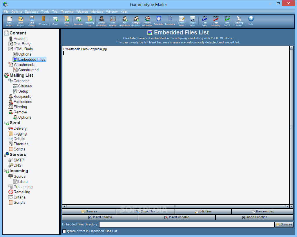The image size is (297, 237).
Task: Click the Browse button below file list
Action: (89, 211)
